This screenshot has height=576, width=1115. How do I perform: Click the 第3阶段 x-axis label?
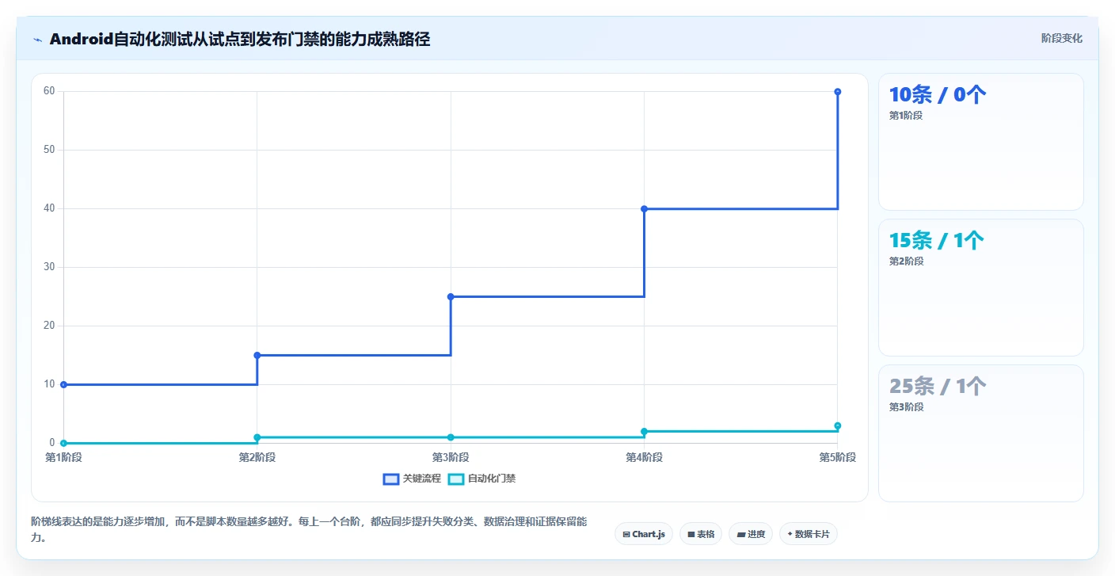pos(451,457)
